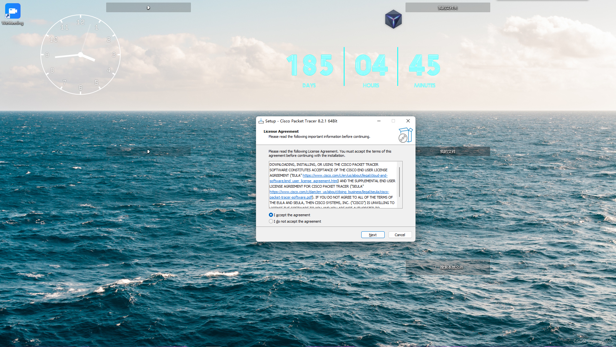The width and height of the screenshot is (616, 347).
Task: Click the 04 HOURS countdown number
Action: pyautogui.click(x=371, y=65)
